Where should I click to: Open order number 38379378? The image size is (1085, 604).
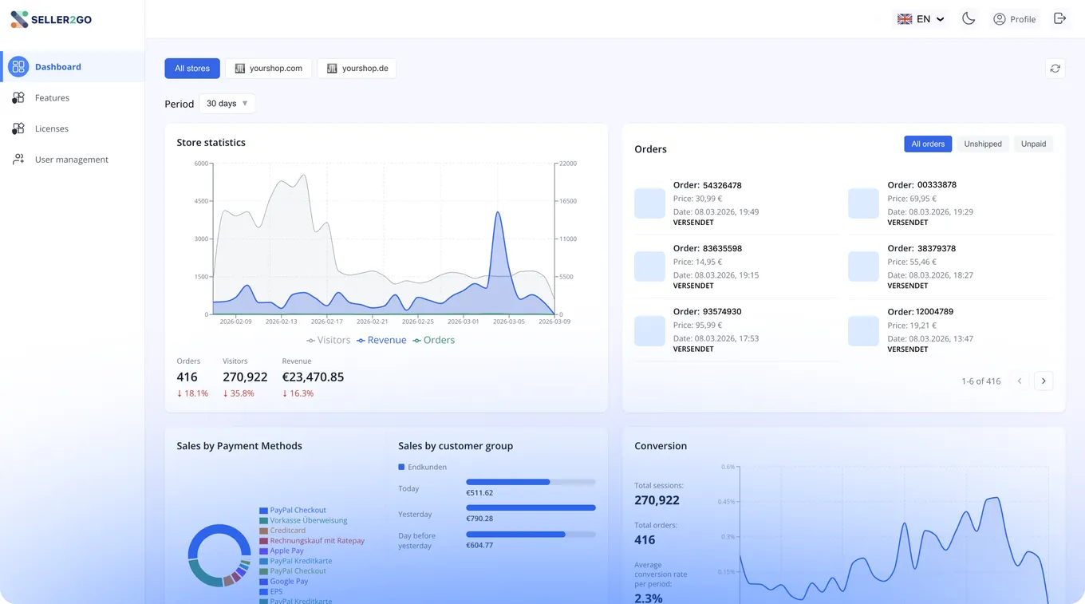point(921,248)
